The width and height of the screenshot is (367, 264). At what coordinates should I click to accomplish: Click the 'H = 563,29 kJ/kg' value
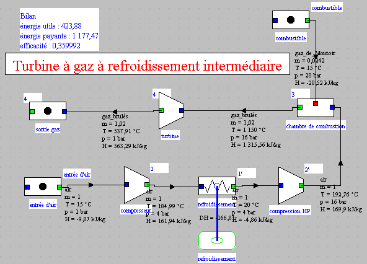pyautogui.click(x=125, y=146)
